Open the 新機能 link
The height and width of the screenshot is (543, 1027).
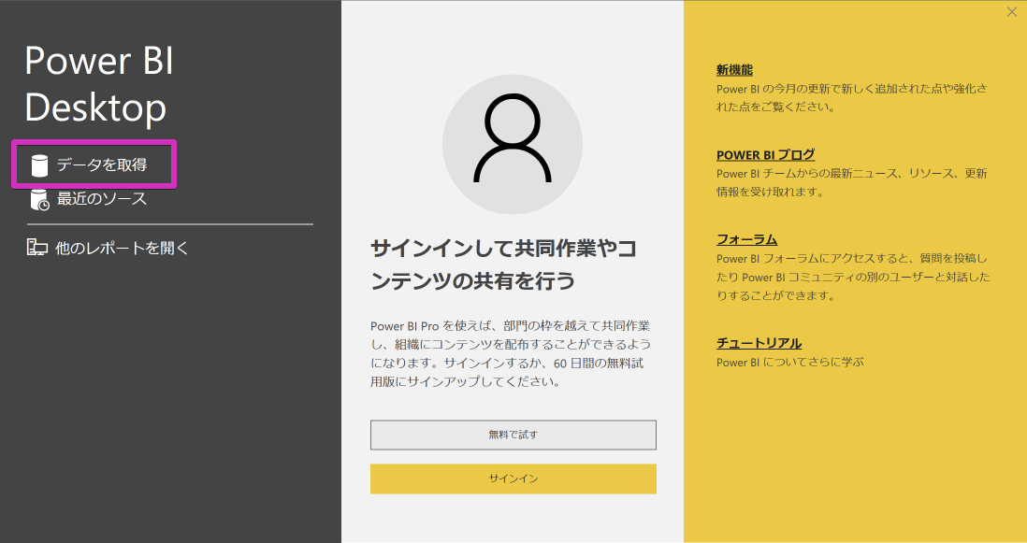[x=734, y=70]
